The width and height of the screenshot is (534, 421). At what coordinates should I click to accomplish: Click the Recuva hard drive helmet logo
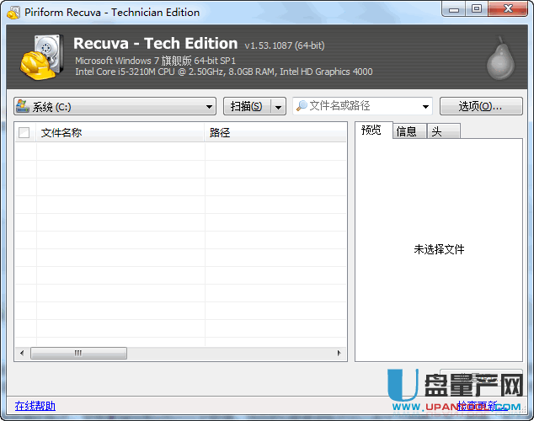[x=41, y=57]
